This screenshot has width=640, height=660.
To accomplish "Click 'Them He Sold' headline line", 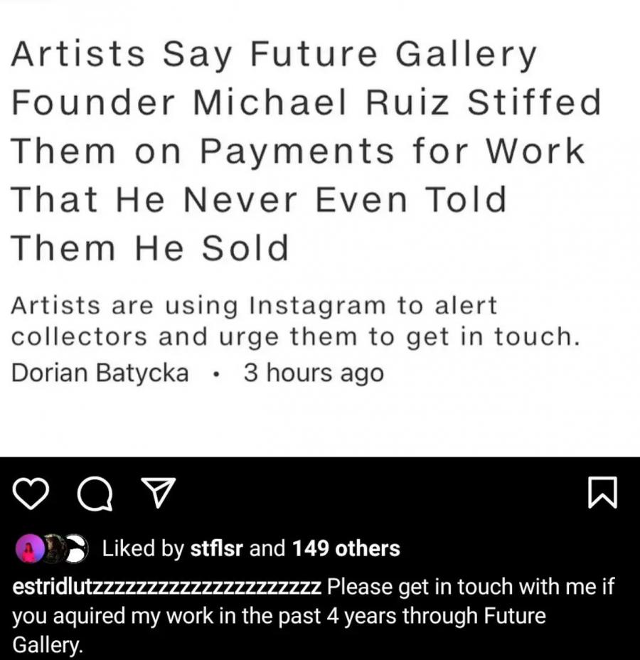I will 150,248.
